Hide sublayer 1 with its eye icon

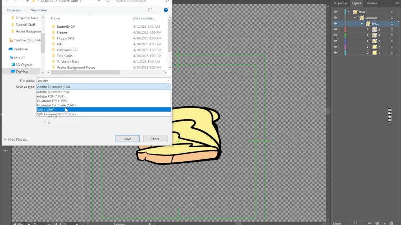335,53
